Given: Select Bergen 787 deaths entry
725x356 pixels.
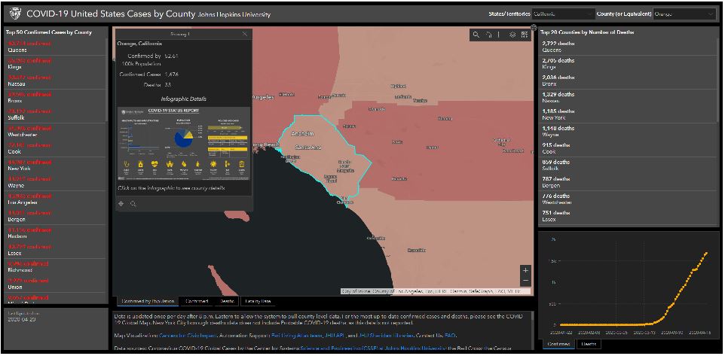Looking at the screenshot, I should (x=628, y=182).
